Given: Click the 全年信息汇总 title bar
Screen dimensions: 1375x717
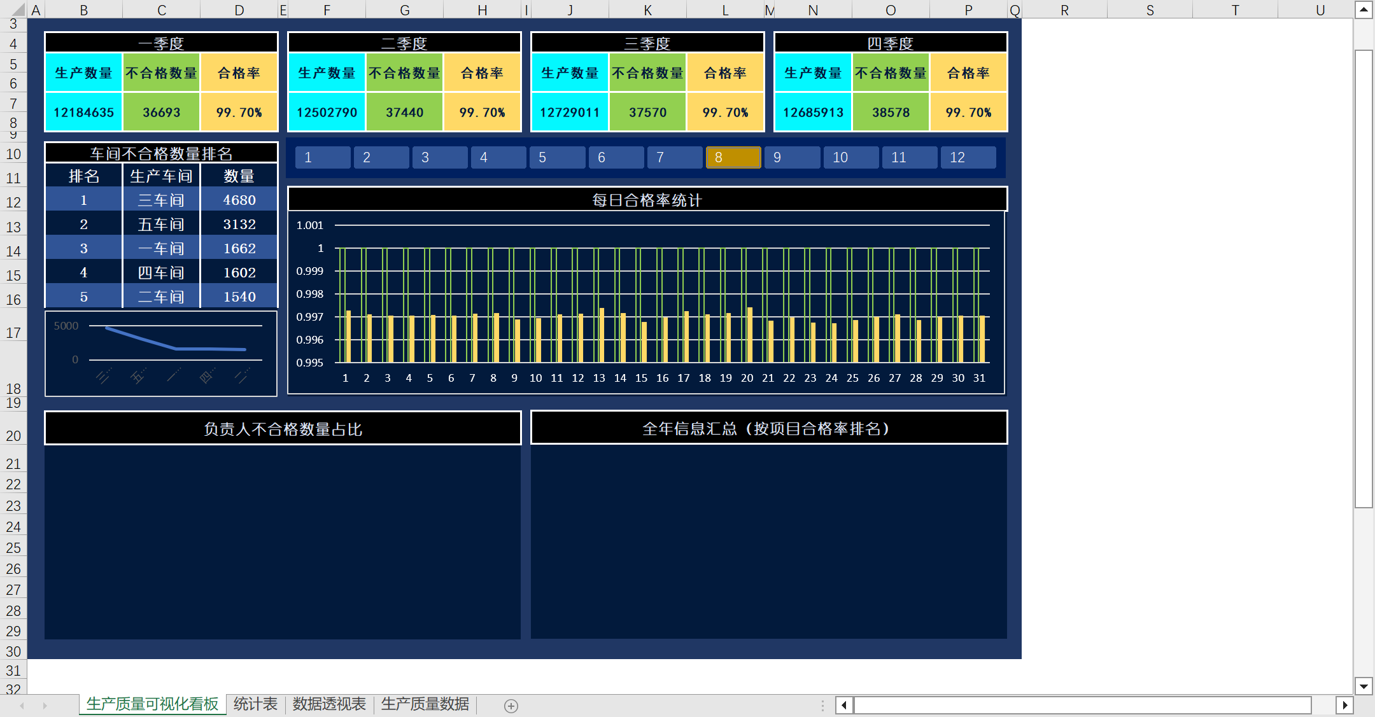Looking at the screenshot, I should point(769,428).
